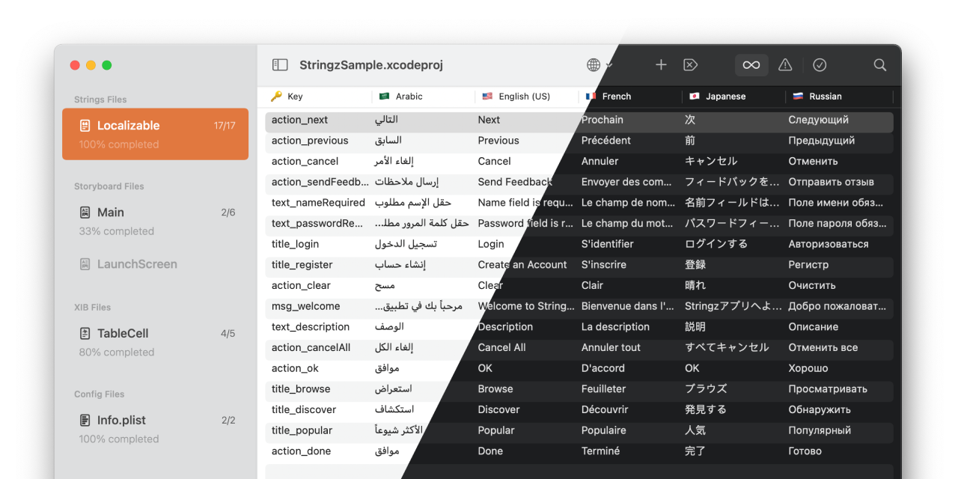Click the Info.plist document icon
The image size is (958, 479).
85,421
